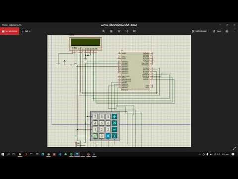
Task: Open the notification center icon
Action: (233, 154)
